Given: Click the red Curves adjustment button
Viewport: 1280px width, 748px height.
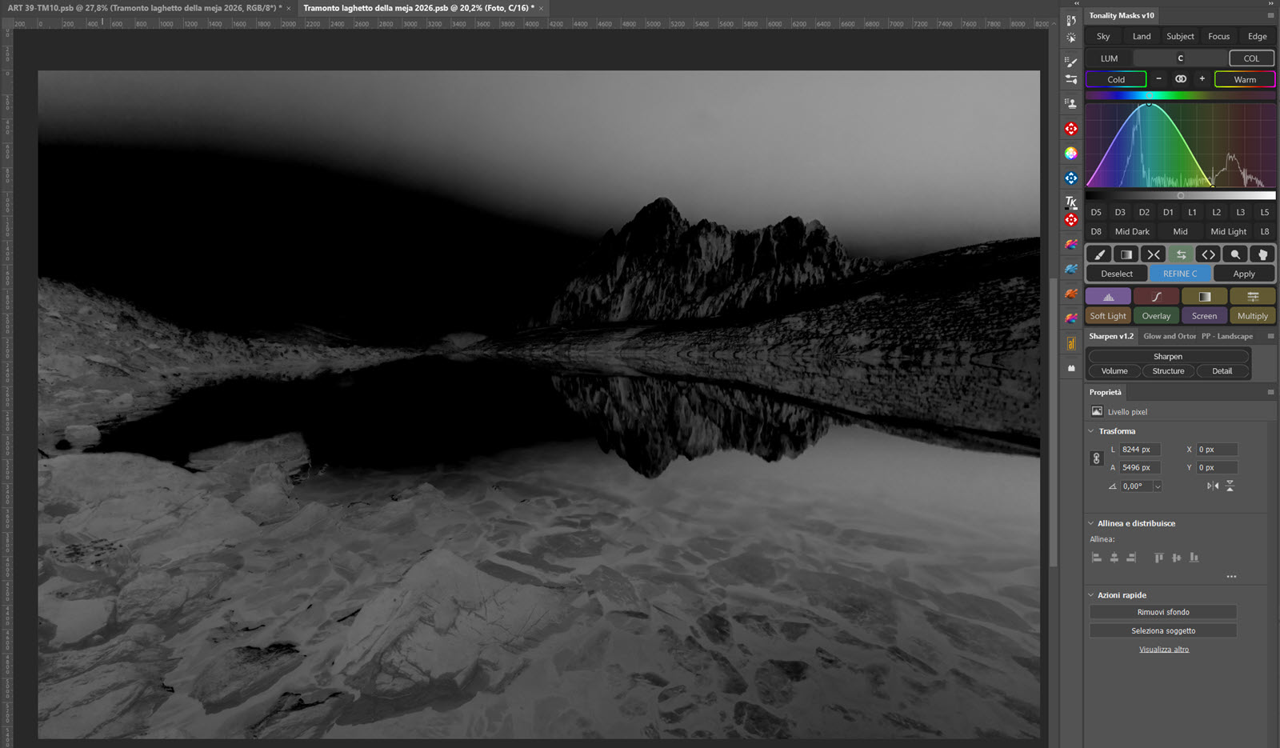Looking at the screenshot, I should click(x=1156, y=297).
